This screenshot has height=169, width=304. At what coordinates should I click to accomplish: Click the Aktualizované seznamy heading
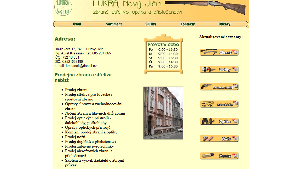pos(221,37)
